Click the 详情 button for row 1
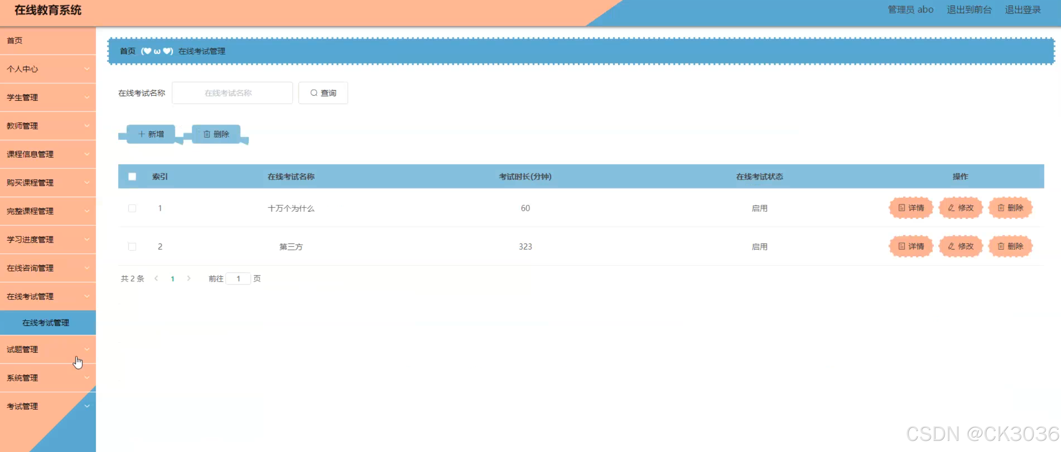 point(911,208)
